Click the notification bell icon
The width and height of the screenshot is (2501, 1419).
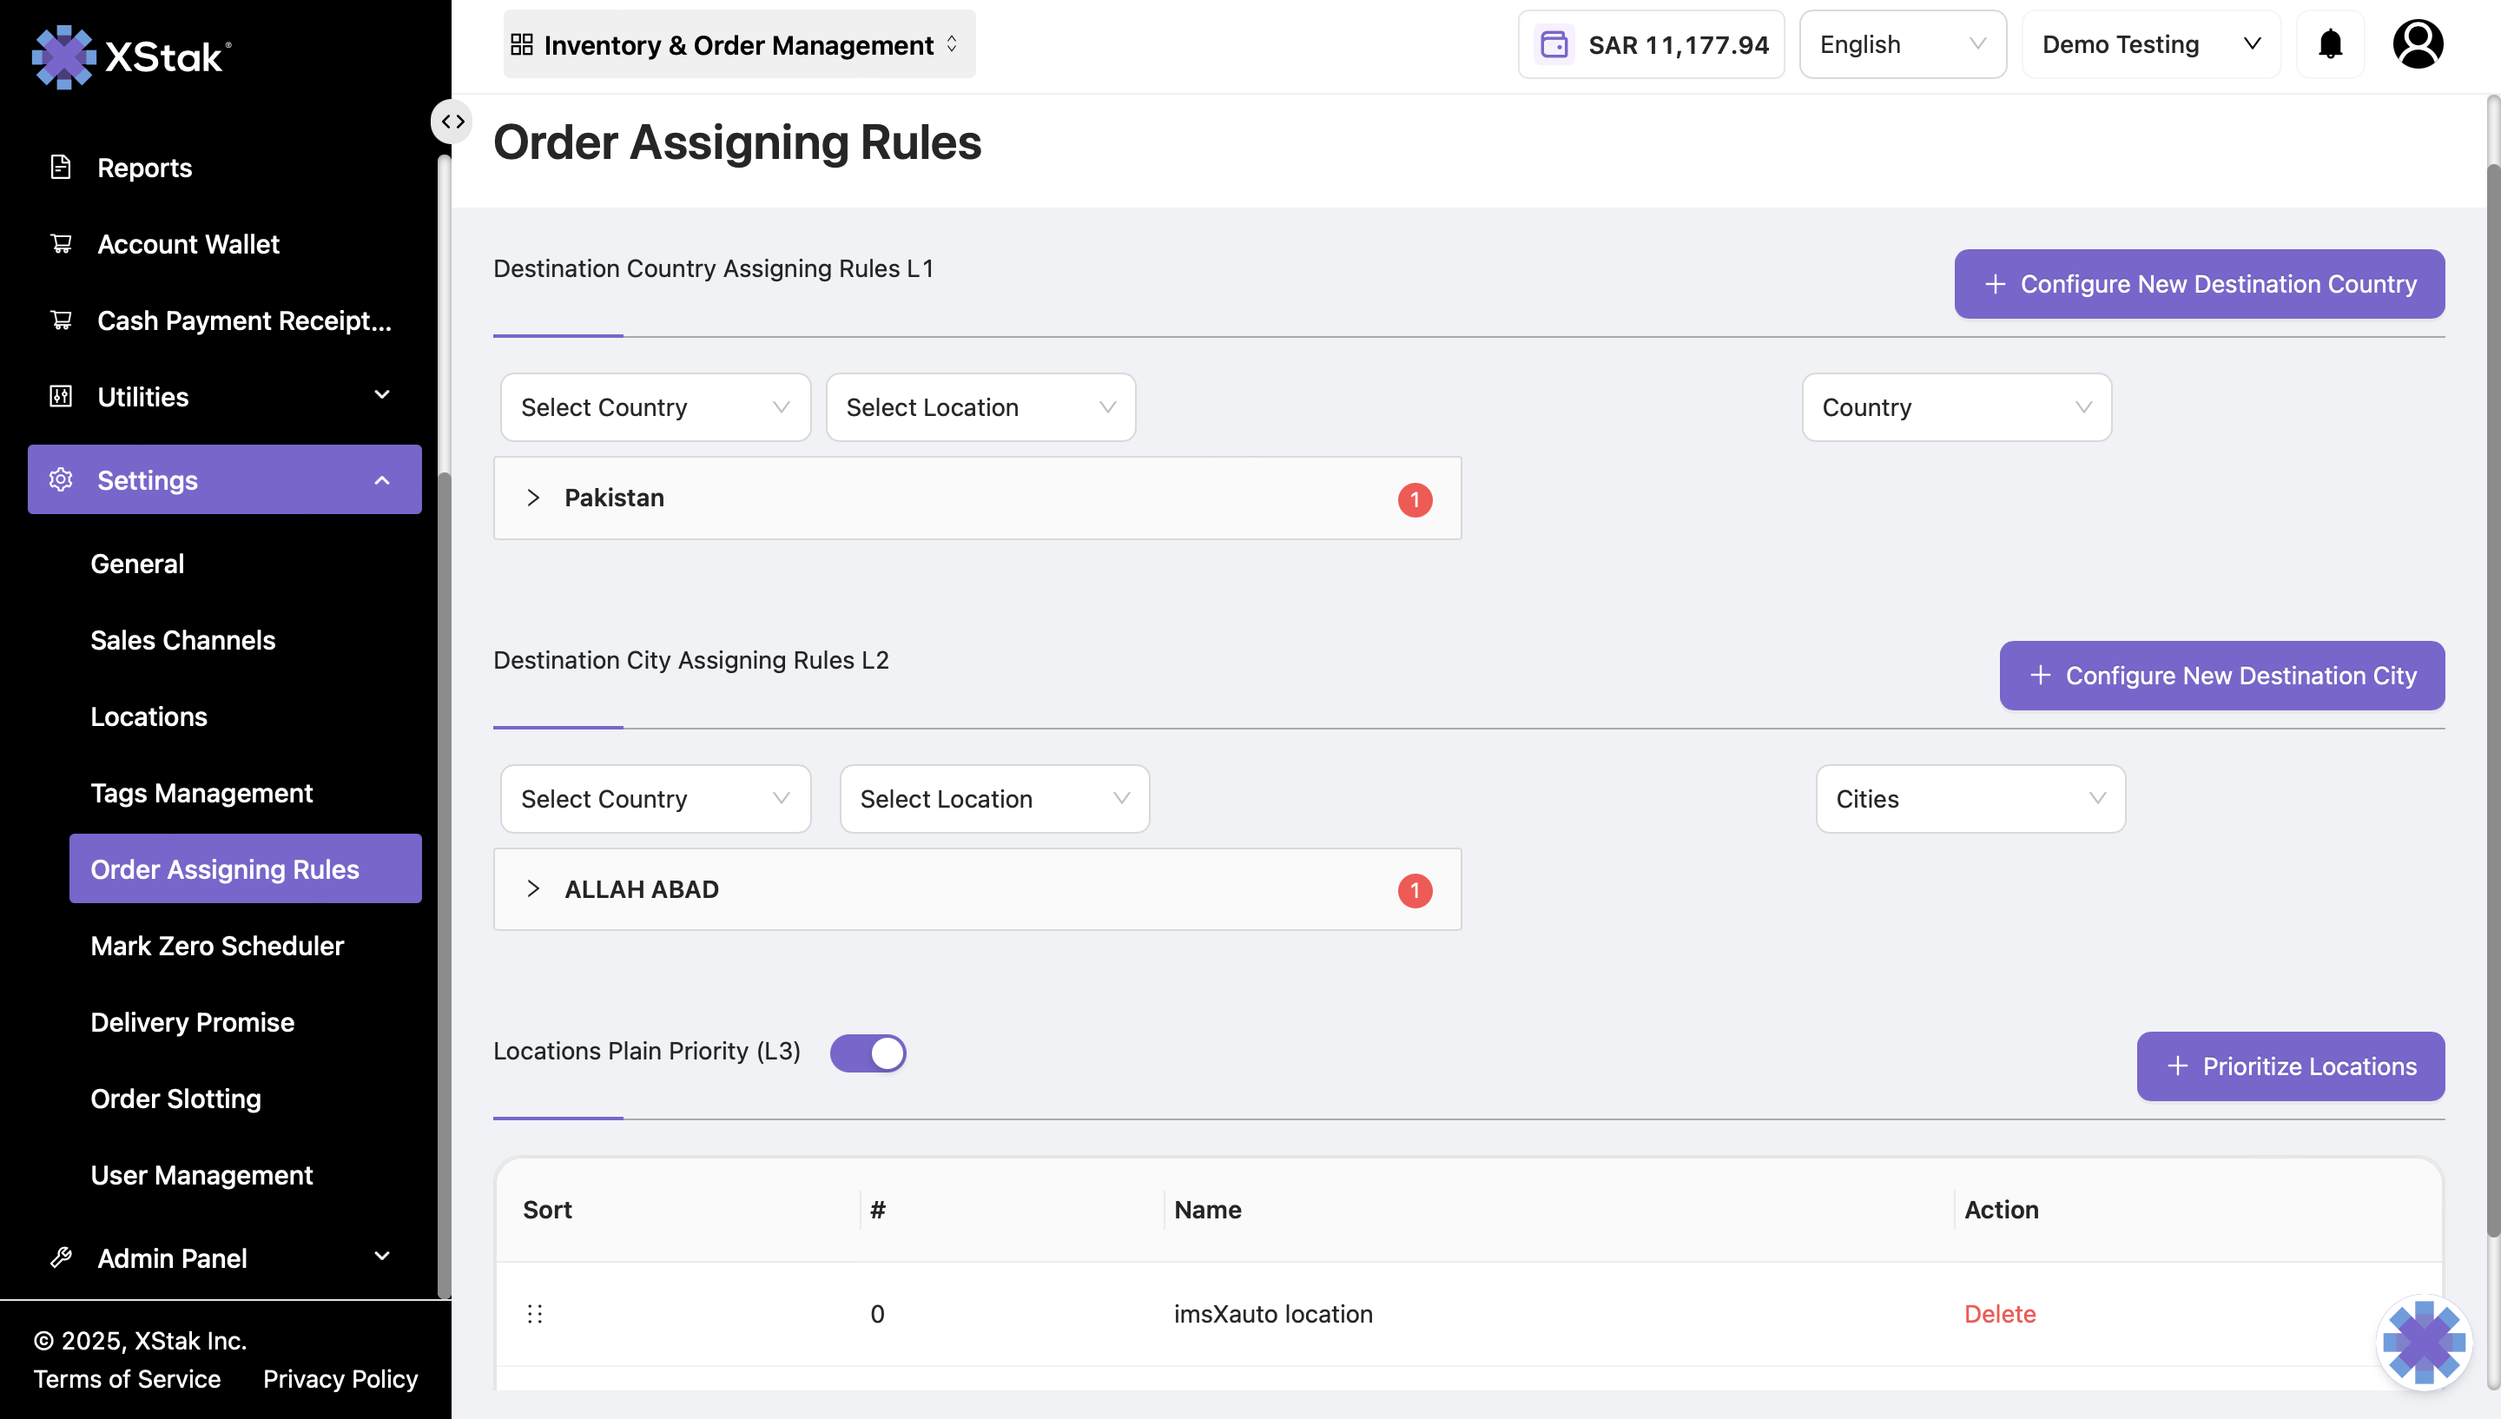pos(2330,44)
